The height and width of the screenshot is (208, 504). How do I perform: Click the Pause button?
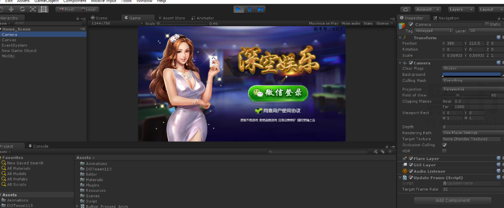click(x=249, y=9)
